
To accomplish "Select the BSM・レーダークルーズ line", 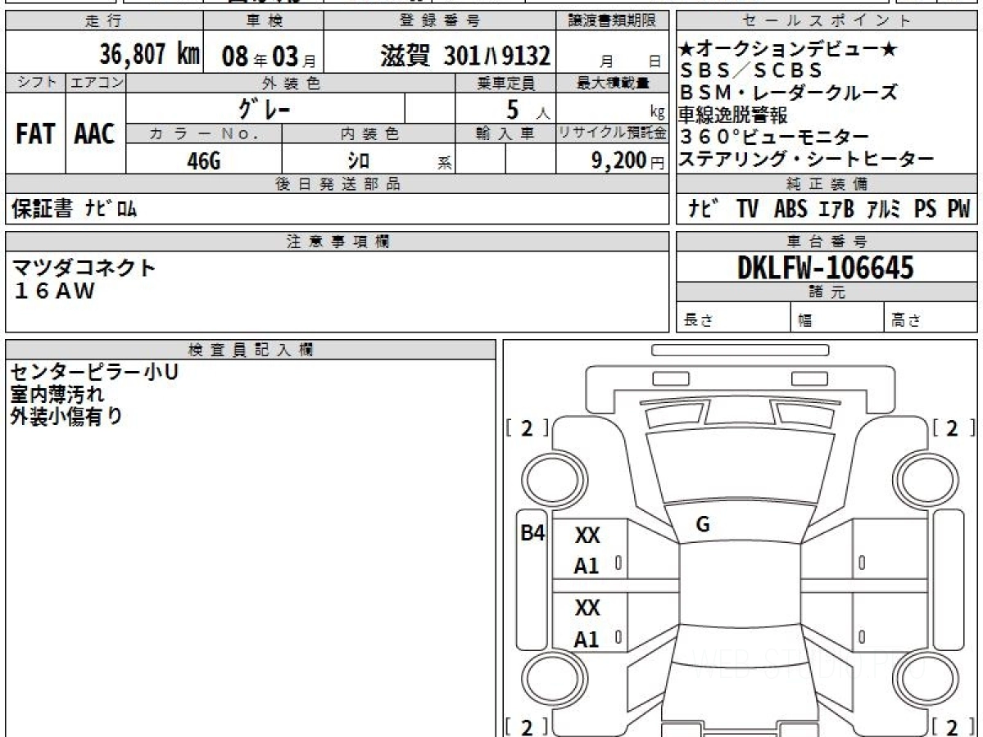I will pyautogui.click(x=787, y=93).
